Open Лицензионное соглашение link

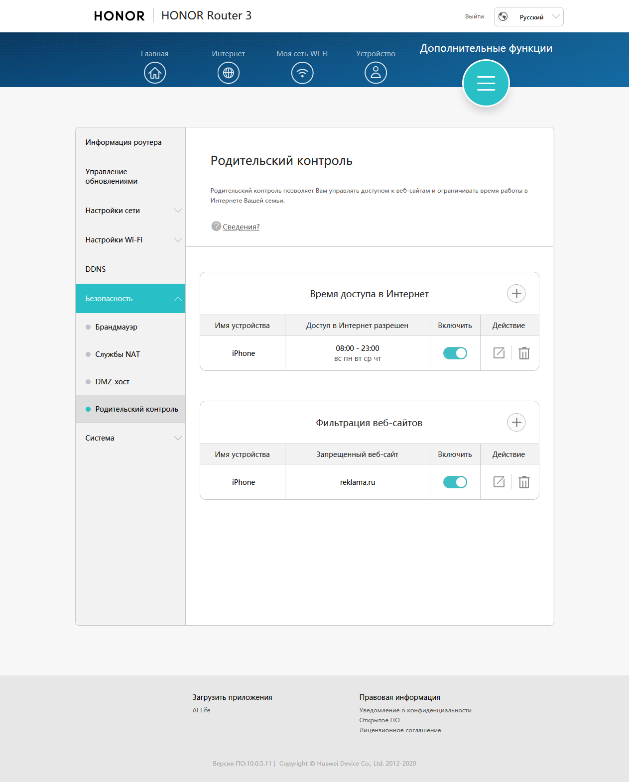coord(400,730)
